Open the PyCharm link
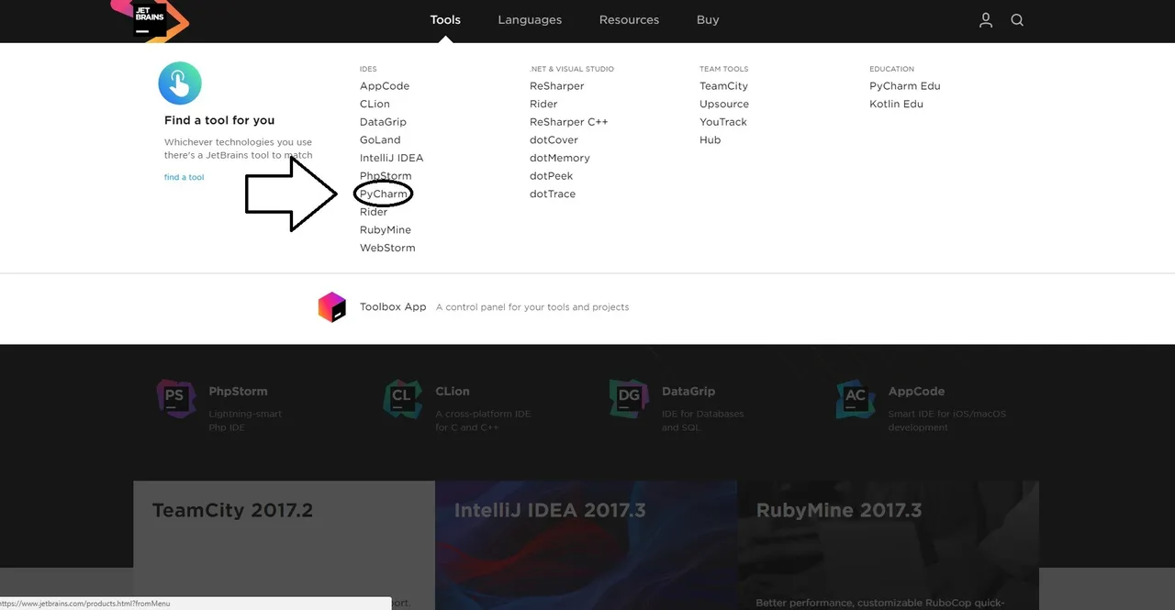1175x610 pixels. click(x=384, y=194)
